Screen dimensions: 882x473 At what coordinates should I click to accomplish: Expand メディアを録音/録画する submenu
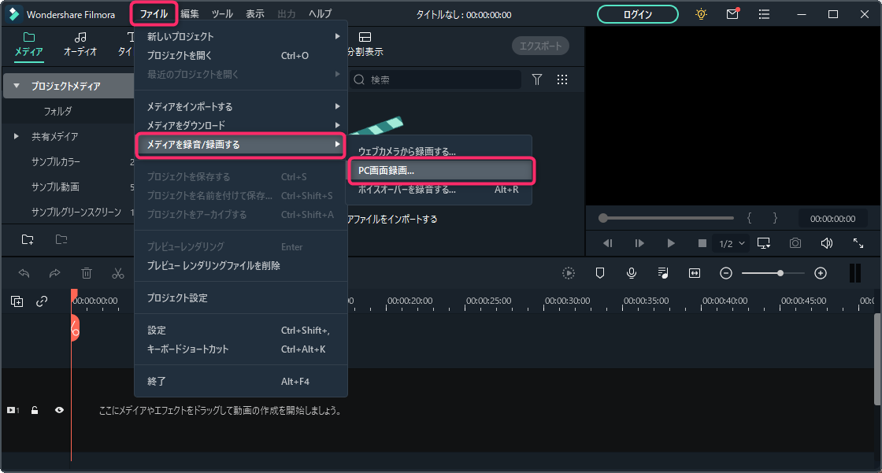pos(241,145)
